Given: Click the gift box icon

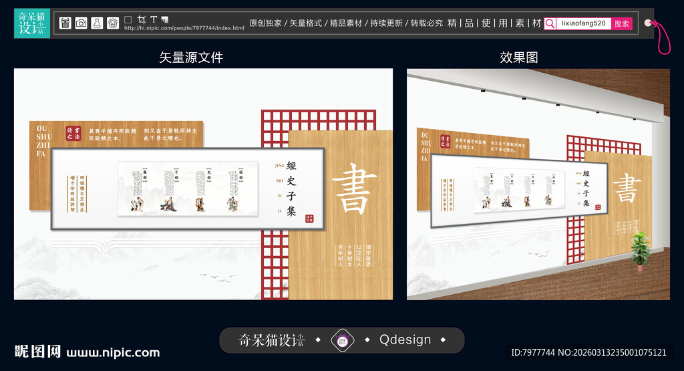Looking at the screenshot, I should point(65,23).
